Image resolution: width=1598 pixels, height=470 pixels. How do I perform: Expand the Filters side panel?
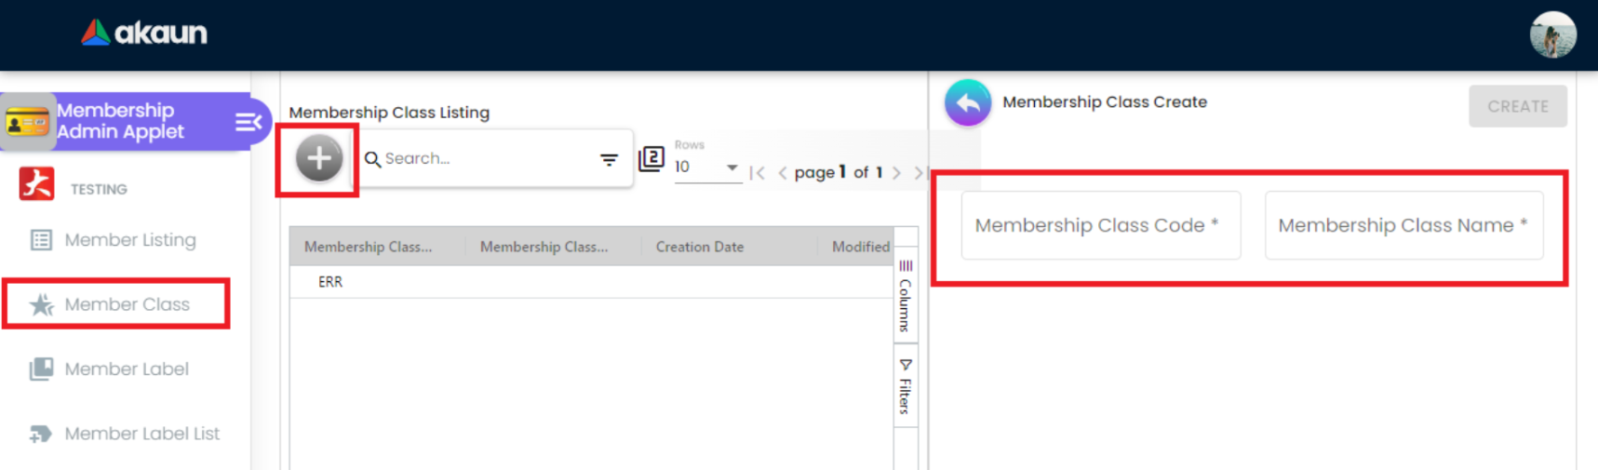(x=906, y=387)
